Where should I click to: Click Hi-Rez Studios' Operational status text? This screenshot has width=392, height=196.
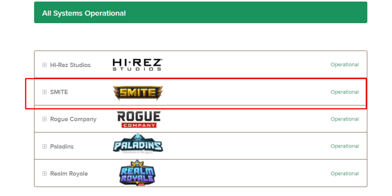coord(345,64)
